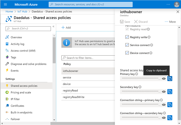This screenshot has width=181, height=125.
Task: Copy the Secondary key to clipboard
Action: tap(170, 92)
